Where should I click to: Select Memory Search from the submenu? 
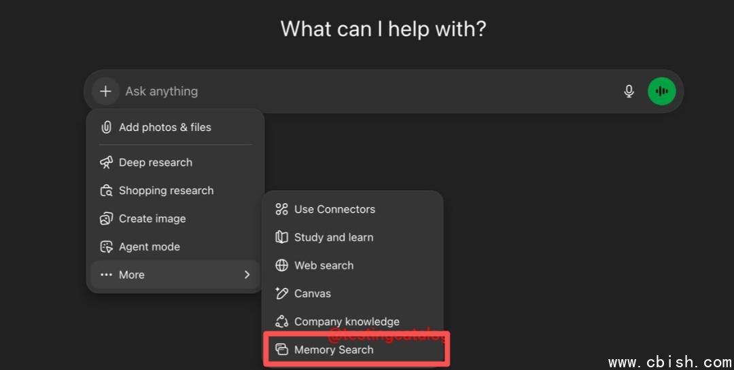coord(334,350)
